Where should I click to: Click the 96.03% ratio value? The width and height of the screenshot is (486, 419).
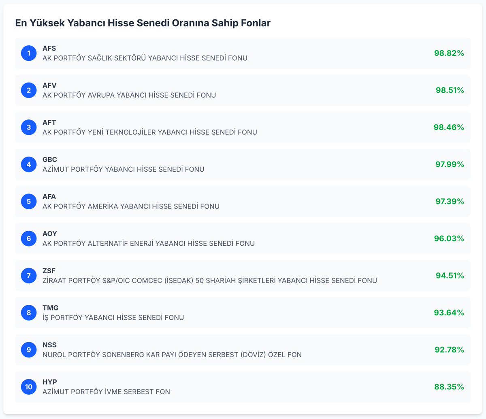(x=449, y=238)
